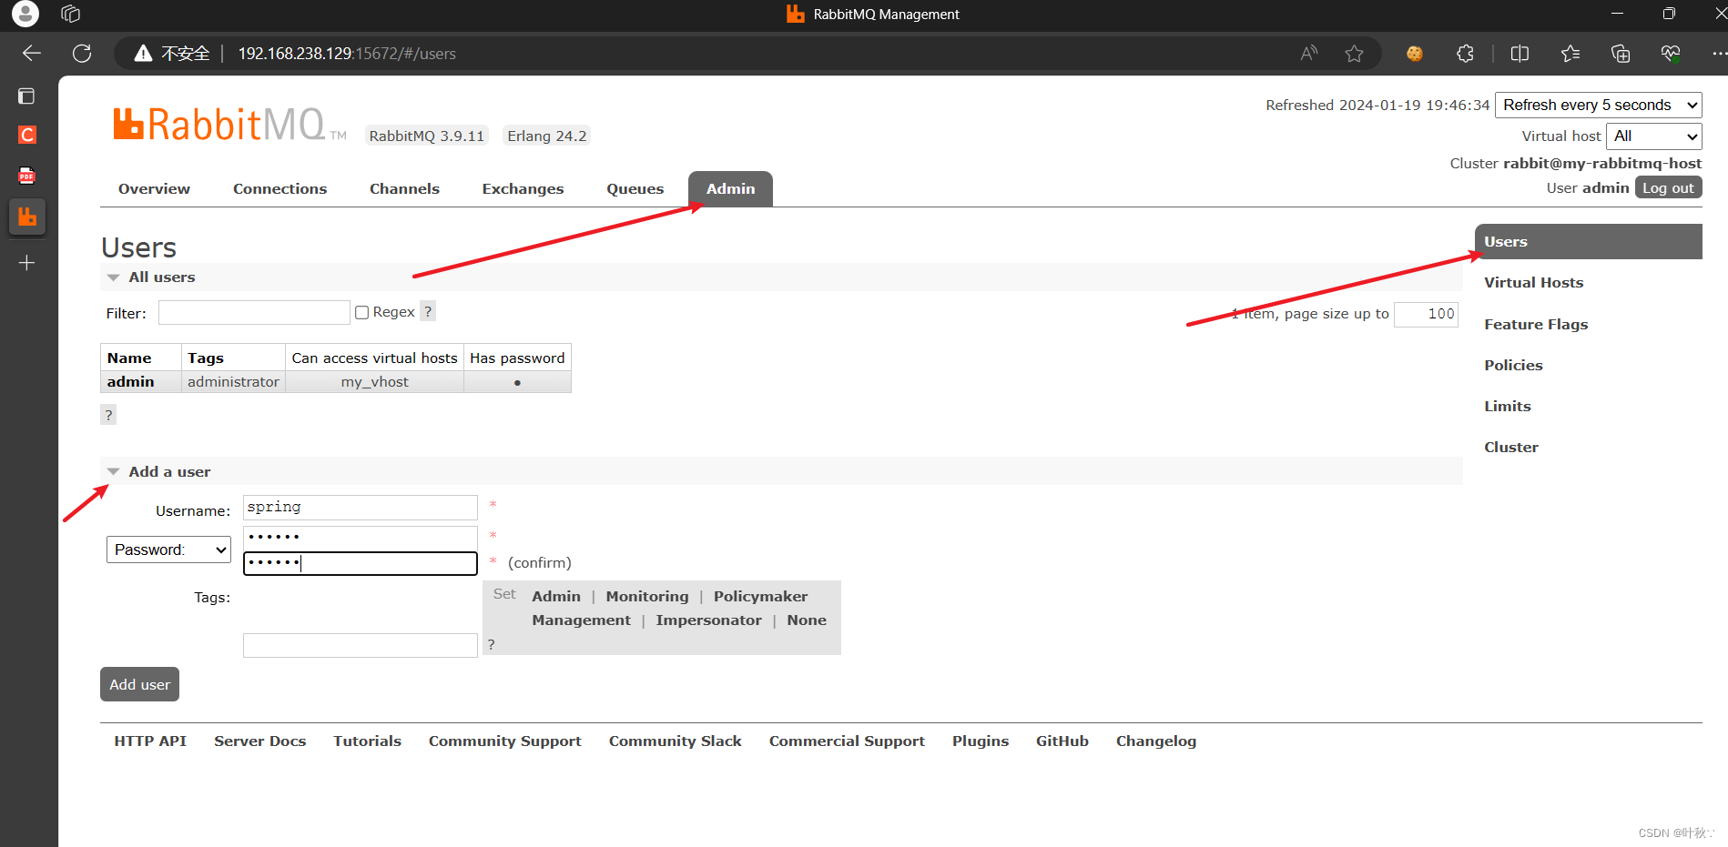Open help icon next to Regex
The height and width of the screenshot is (847, 1728).
click(x=428, y=311)
